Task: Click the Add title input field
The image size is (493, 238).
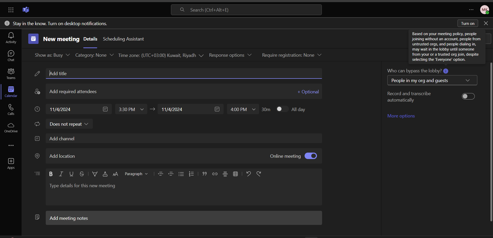Action: click(x=184, y=74)
